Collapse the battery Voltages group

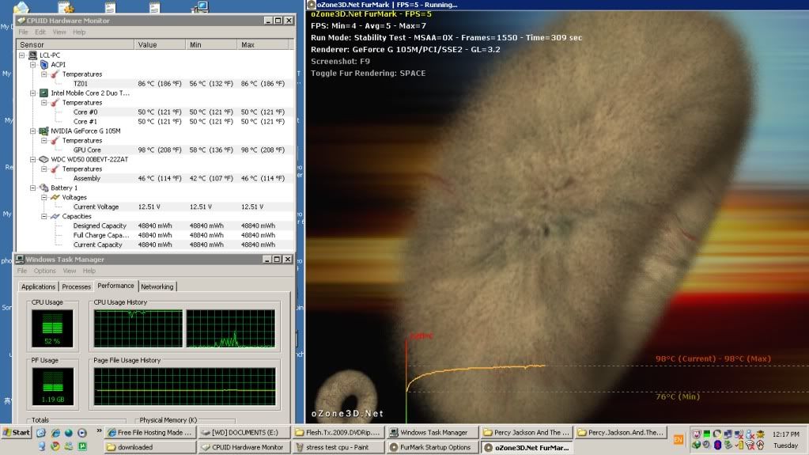tap(44, 197)
